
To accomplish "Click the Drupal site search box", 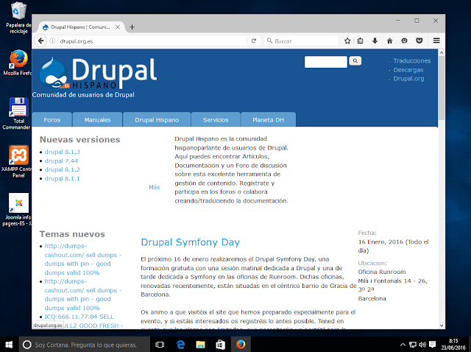I will tap(325, 62).
